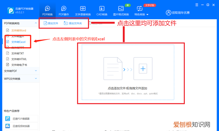Click the 领取周年优惠 user link
Image resolution: width=219 pixels, height=131 pixels.
pyautogui.click(x=178, y=13)
